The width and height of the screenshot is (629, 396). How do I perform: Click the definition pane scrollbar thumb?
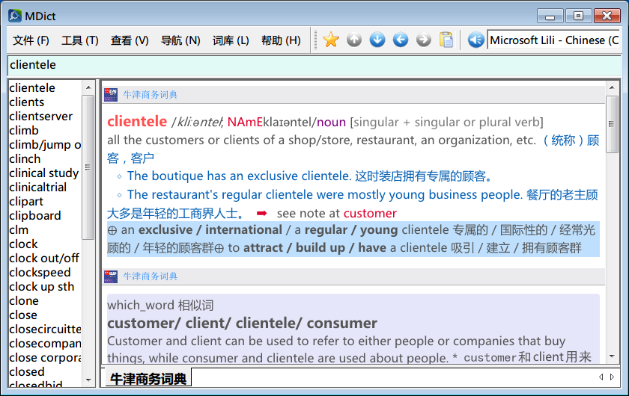coord(612,124)
